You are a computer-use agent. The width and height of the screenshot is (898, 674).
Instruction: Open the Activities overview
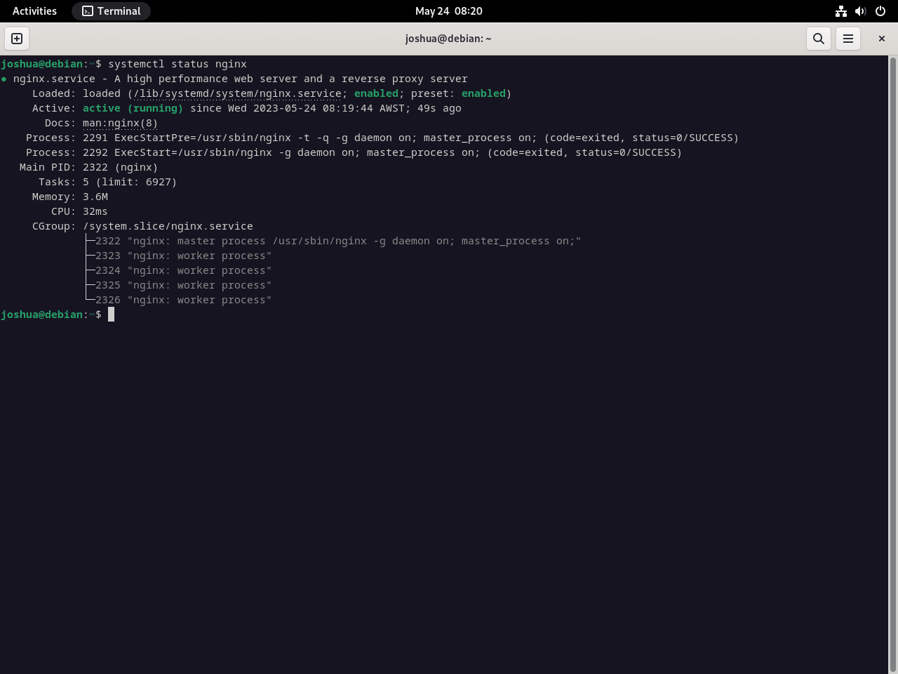34,11
